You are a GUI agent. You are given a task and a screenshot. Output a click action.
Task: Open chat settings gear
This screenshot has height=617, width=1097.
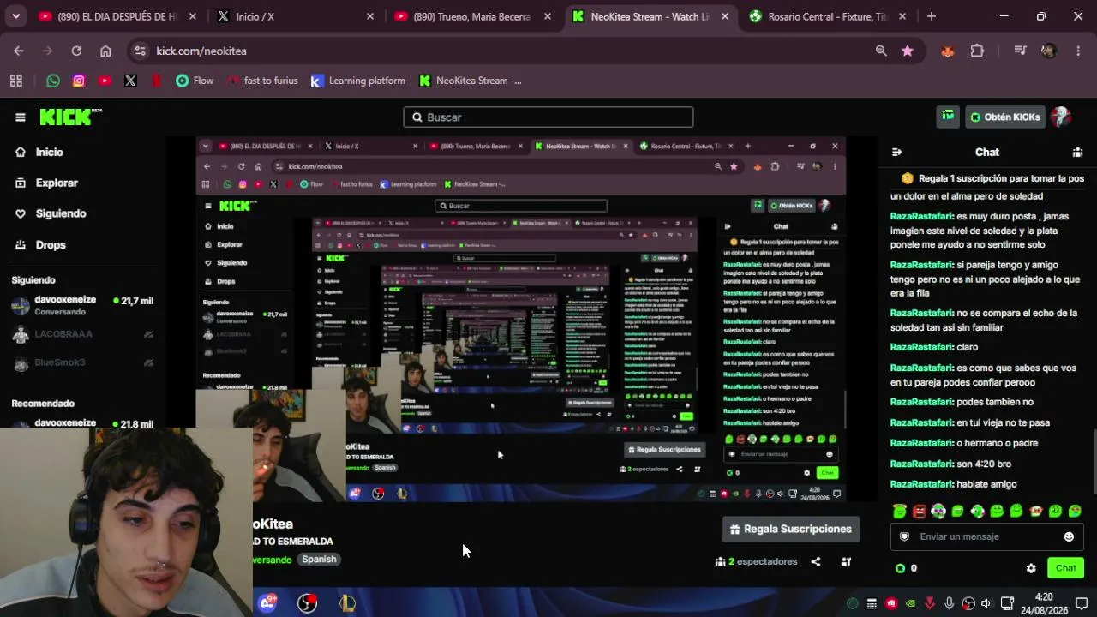[1031, 568]
